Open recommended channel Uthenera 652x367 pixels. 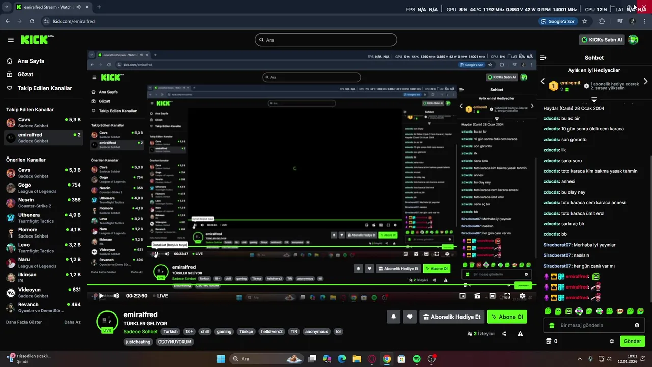[x=43, y=218]
